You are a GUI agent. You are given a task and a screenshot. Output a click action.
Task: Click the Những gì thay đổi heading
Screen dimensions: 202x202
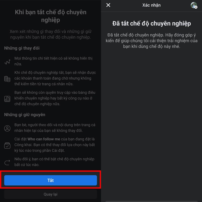(22, 48)
